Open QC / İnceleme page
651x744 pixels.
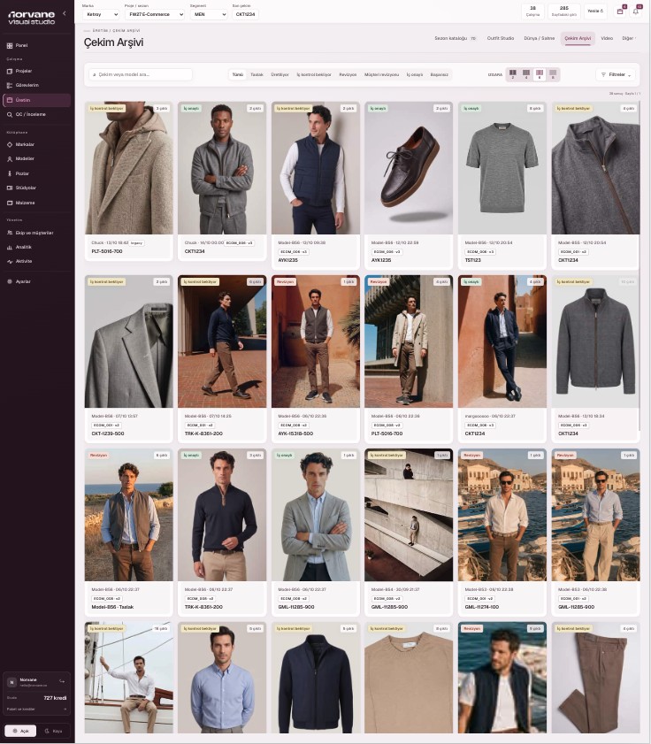(x=36, y=114)
